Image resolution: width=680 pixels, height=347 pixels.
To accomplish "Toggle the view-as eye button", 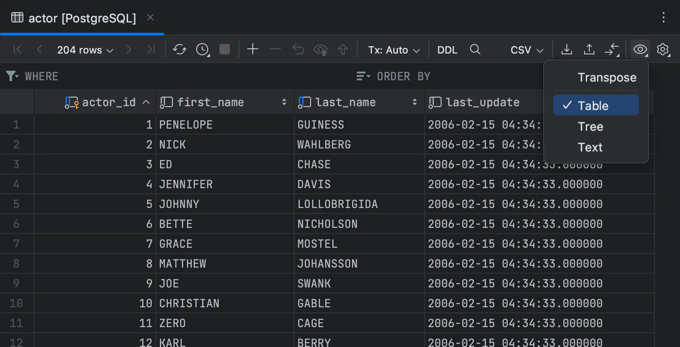I will (x=640, y=50).
